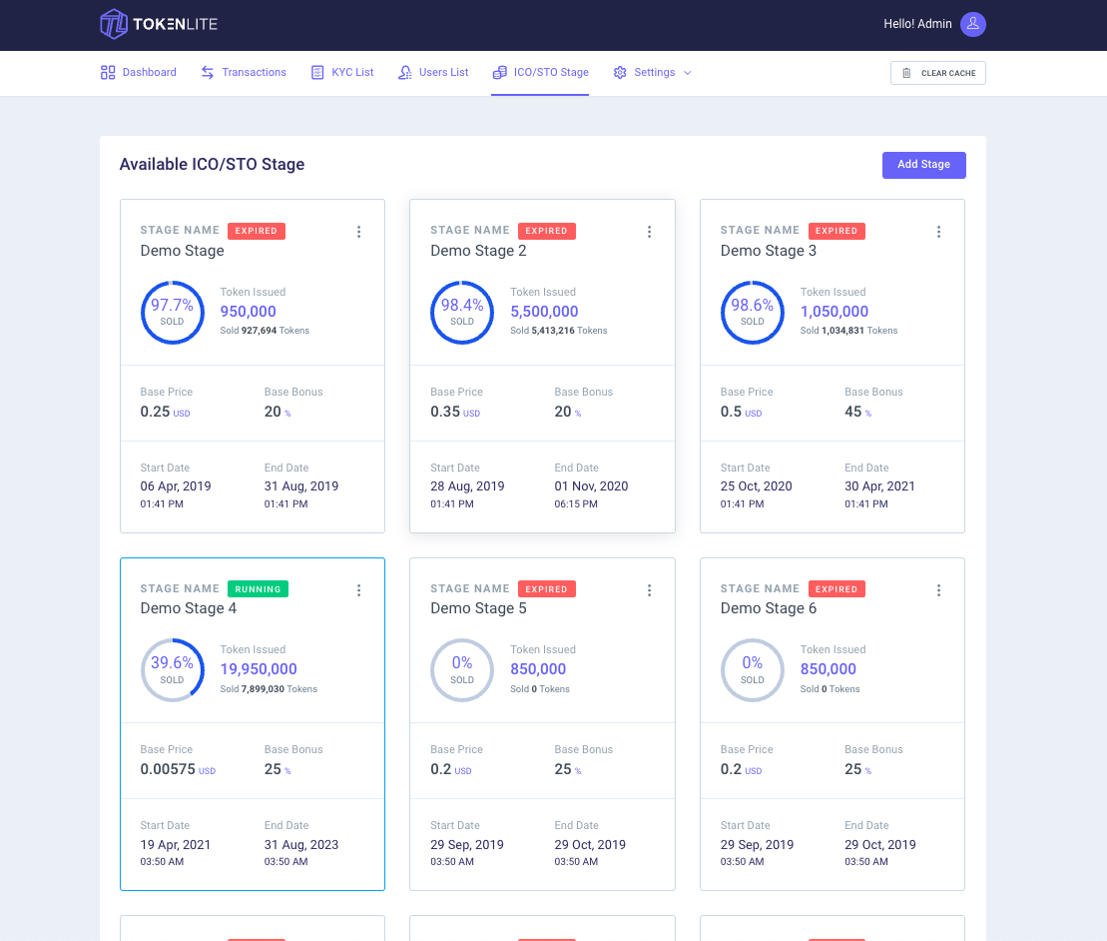Open the Admin user avatar icon
Viewport: 1107px width, 941px height.
click(x=973, y=24)
